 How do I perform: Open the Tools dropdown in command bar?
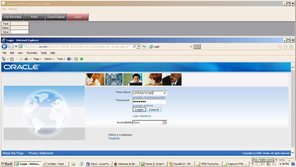click(x=61, y=59)
